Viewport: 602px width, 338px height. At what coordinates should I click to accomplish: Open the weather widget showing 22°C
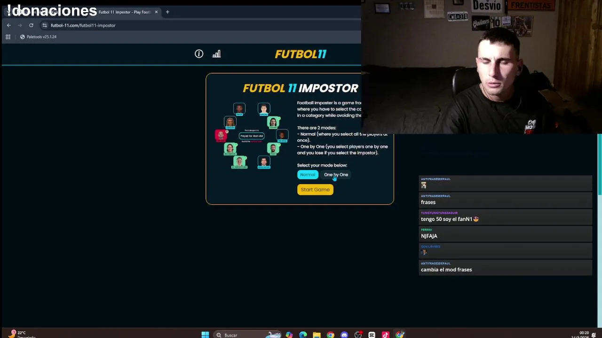pyautogui.click(x=23, y=334)
